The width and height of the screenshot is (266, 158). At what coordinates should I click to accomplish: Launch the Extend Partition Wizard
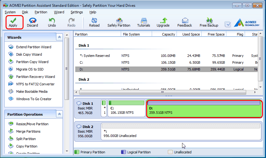pos(33,47)
